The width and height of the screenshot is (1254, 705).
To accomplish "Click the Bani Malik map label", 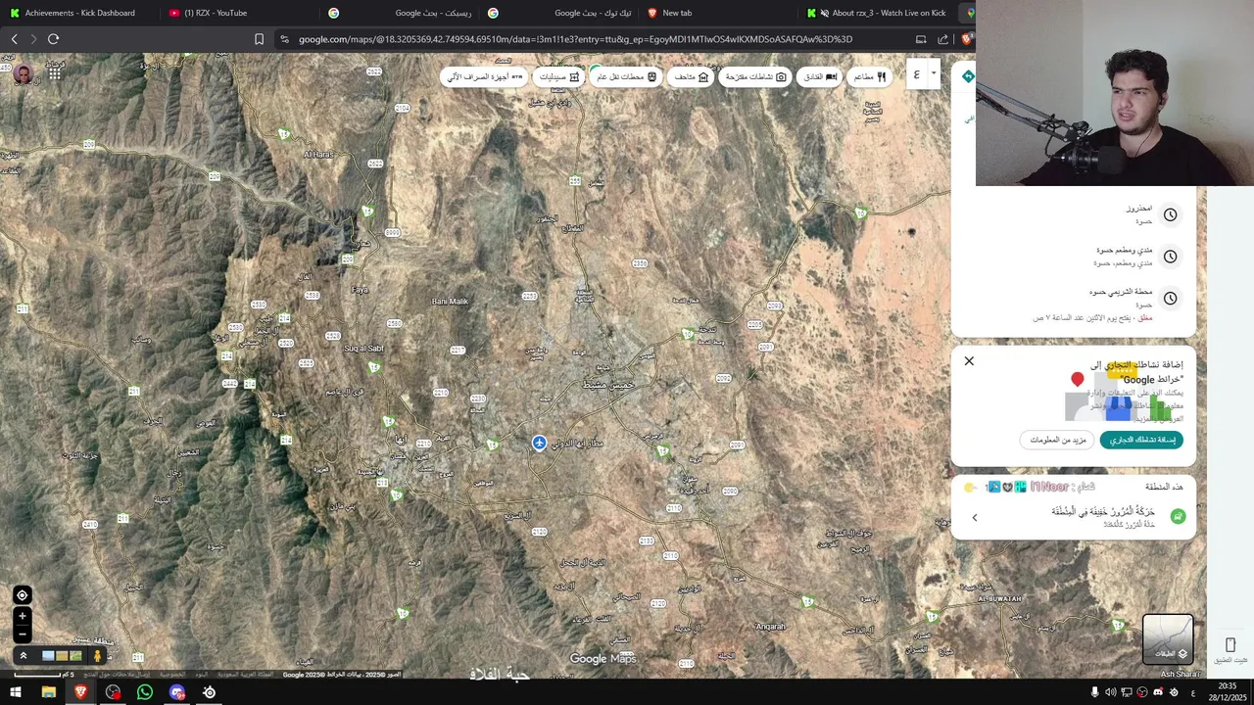I will pos(450,302).
